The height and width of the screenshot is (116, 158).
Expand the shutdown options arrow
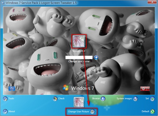coord(148,89)
